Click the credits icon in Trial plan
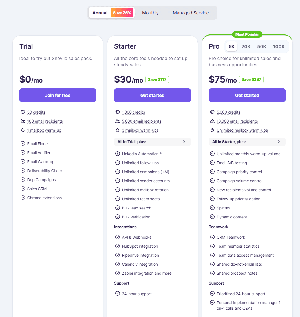 (x=23, y=112)
